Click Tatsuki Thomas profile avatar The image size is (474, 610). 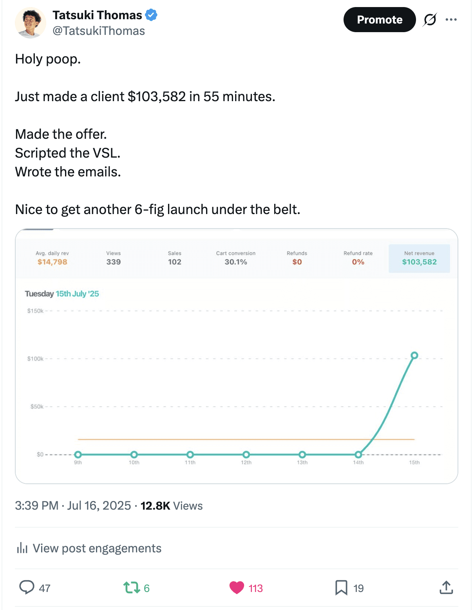click(x=30, y=23)
